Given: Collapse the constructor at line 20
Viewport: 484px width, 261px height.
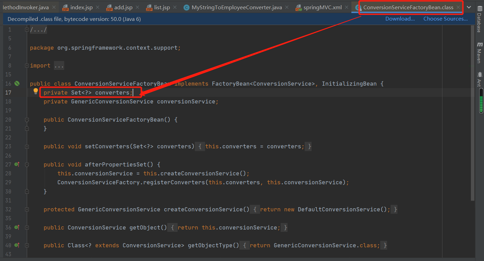Looking at the screenshot, I should click(x=27, y=120).
